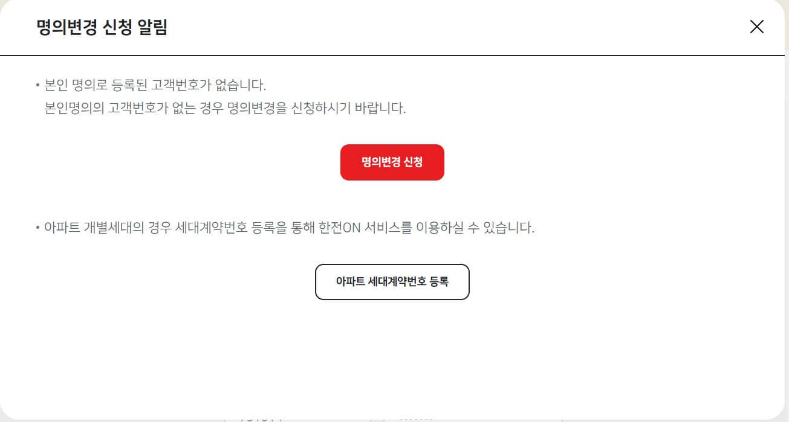
Task: Start the name change request via red button
Action: coord(392,162)
